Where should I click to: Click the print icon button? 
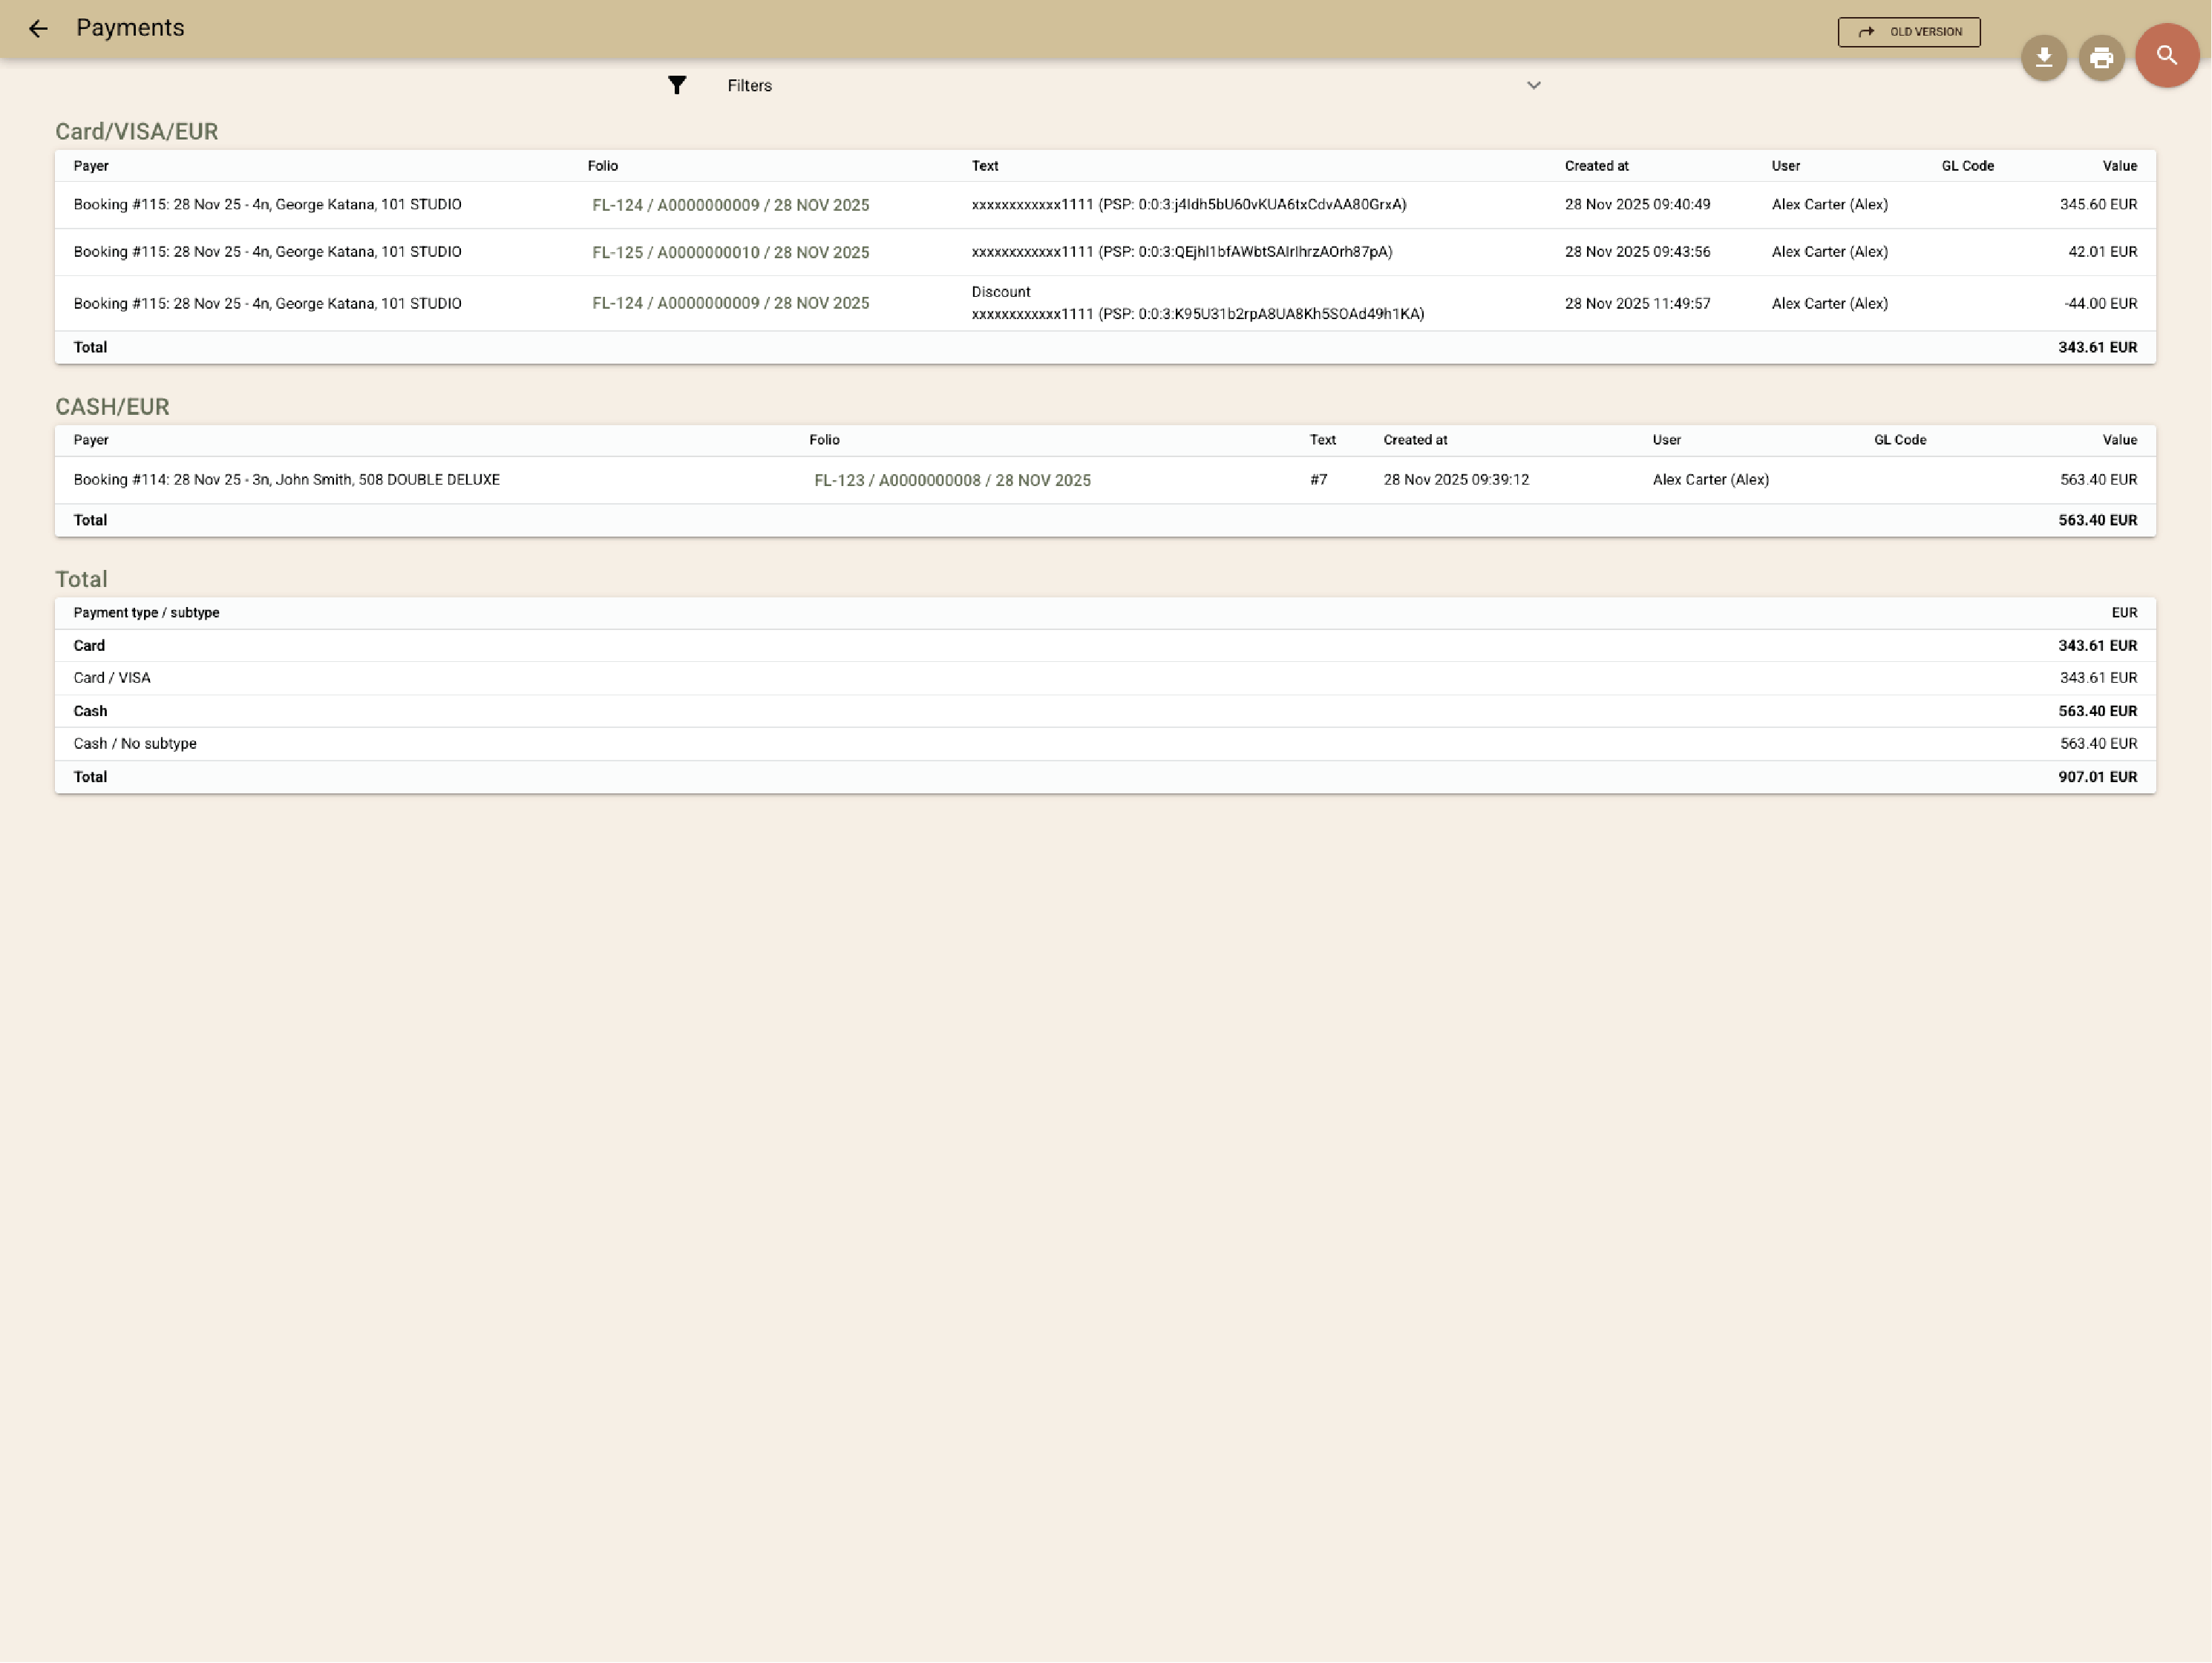tap(2101, 58)
